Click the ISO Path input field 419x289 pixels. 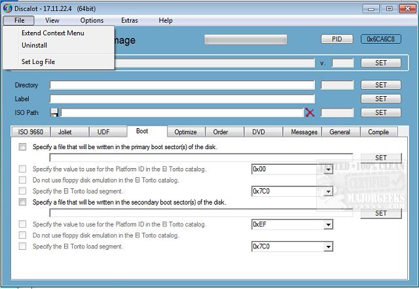pyautogui.click(x=182, y=112)
